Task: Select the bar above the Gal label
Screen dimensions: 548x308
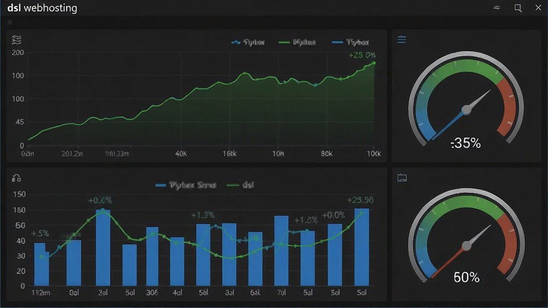Action: pyautogui.click(x=74, y=263)
